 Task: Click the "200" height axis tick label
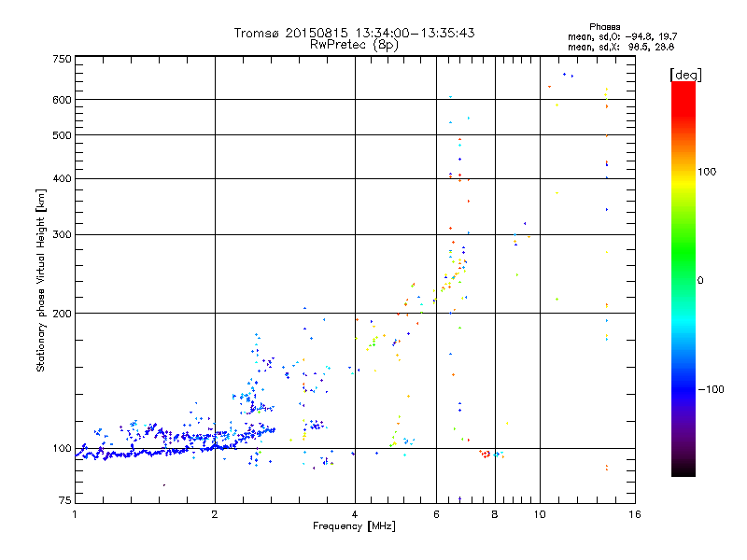pyautogui.click(x=63, y=314)
